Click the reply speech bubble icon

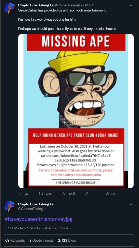20,194
